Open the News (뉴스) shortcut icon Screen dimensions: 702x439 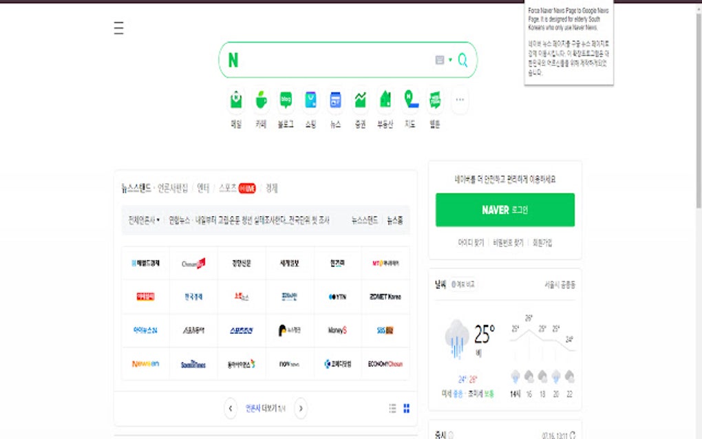coord(335,100)
